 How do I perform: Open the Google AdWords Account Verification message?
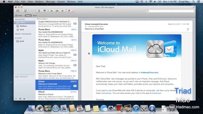pyautogui.click(x=57, y=24)
